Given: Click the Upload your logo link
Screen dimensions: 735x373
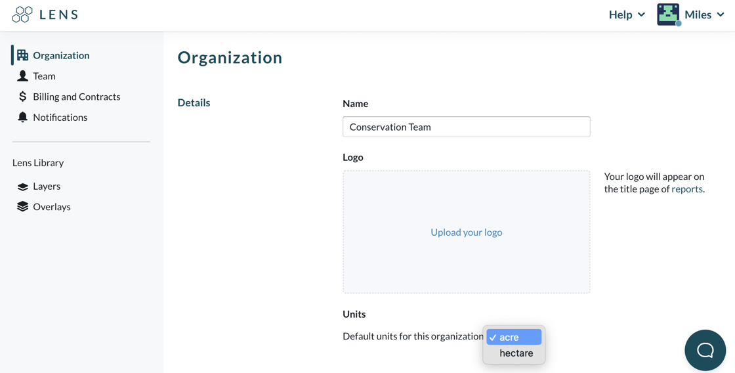Looking at the screenshot, I should click(467, 232).
